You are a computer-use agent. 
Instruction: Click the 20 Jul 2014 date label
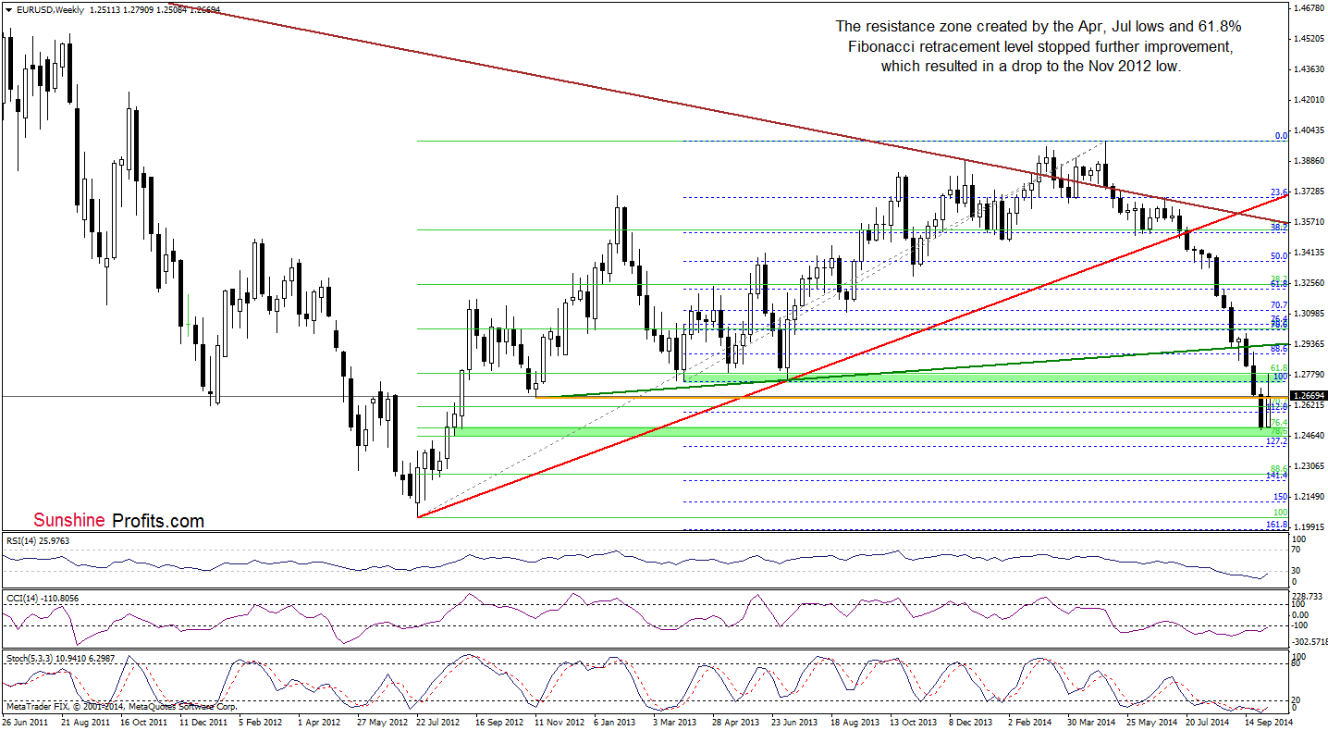[1208, 722]
